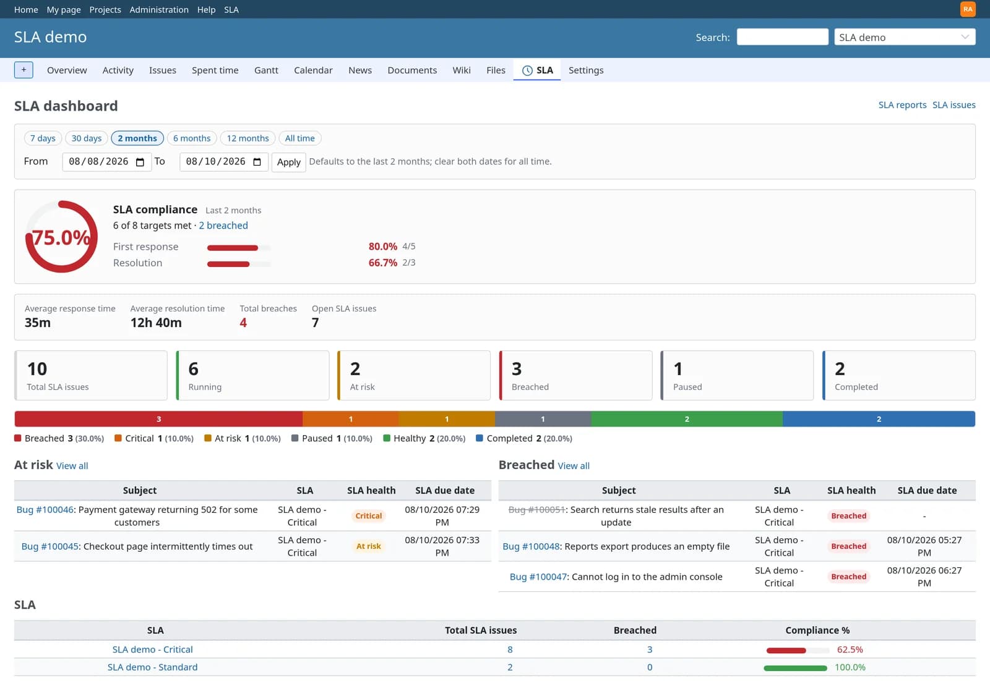Viewport: 990px width, 681px height.
Task: Click the plus new-object button
Action: click(24, 70)
